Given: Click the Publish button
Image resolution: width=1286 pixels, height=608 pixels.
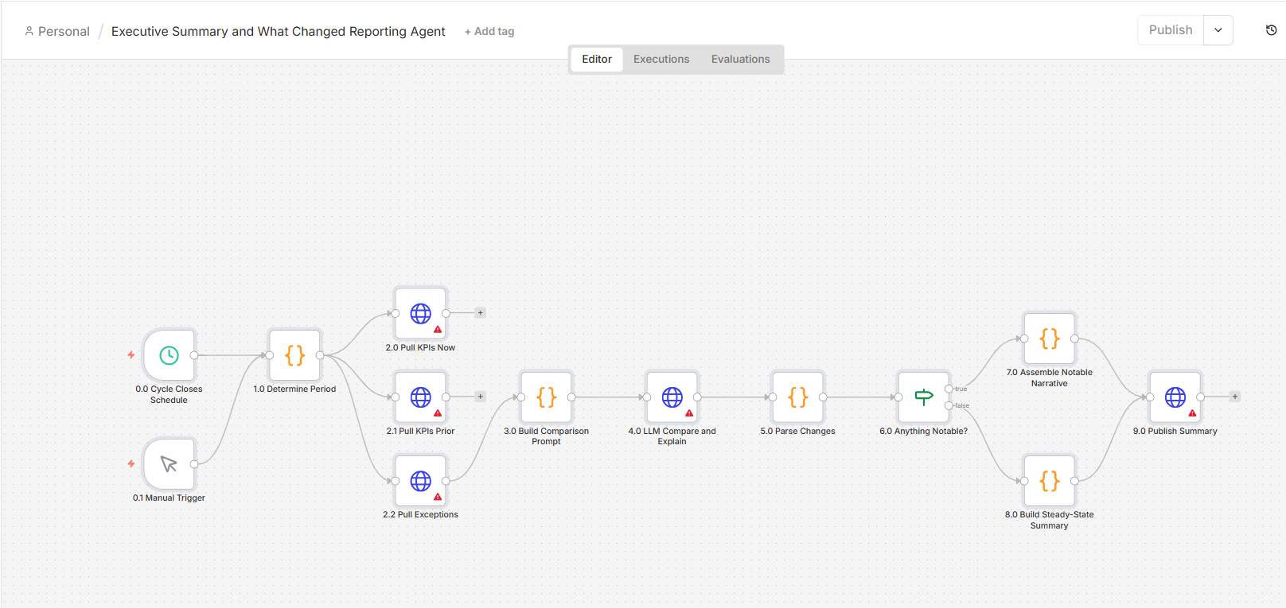Looking at the screenshot, I should pyautogui.click(x=1171, y=30).
